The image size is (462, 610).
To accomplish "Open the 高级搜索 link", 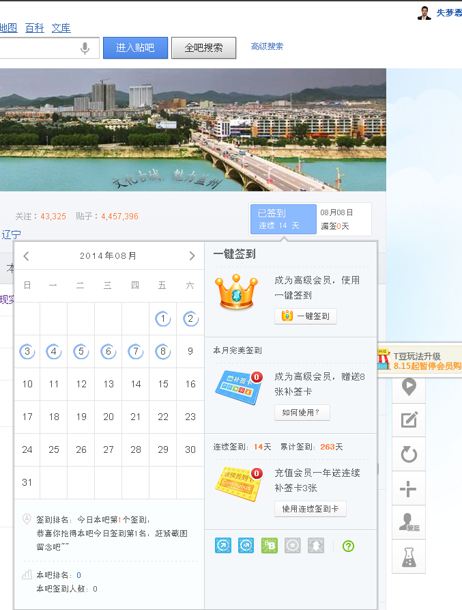I will click(x=267, y=46).
